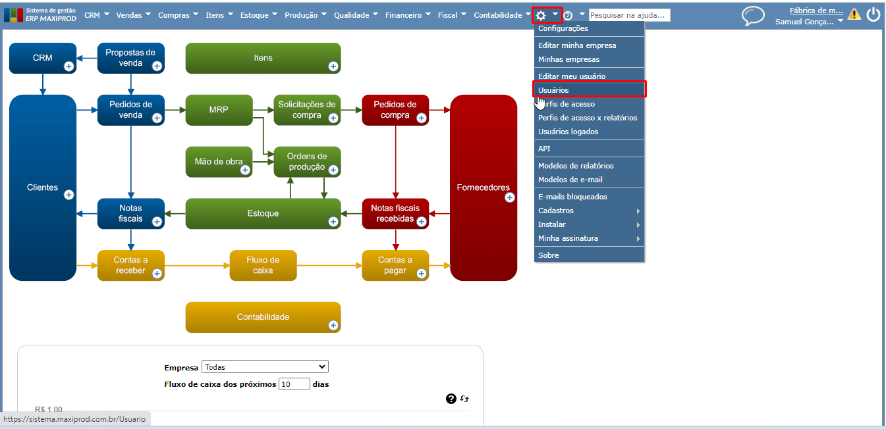The height and width of the screenshot is (429, 886).
Task: Click the plus icon on Pedidos de venda
Action: [x=157, y=118]
